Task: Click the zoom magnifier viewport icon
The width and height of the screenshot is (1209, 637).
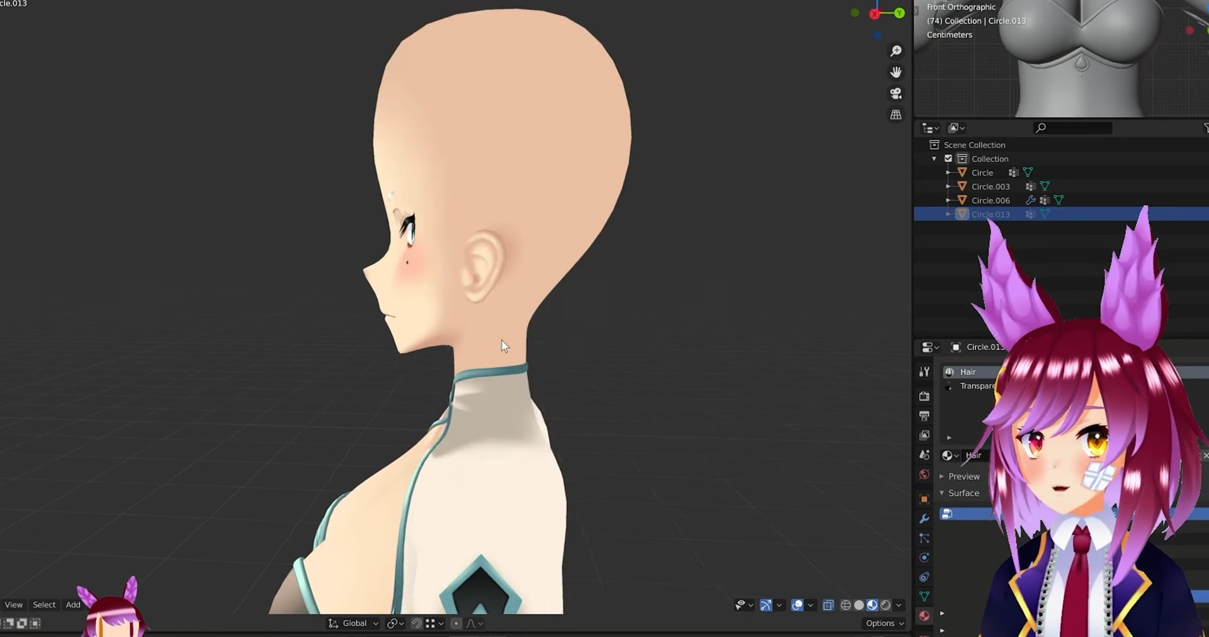Action: [x=895, y=51]
